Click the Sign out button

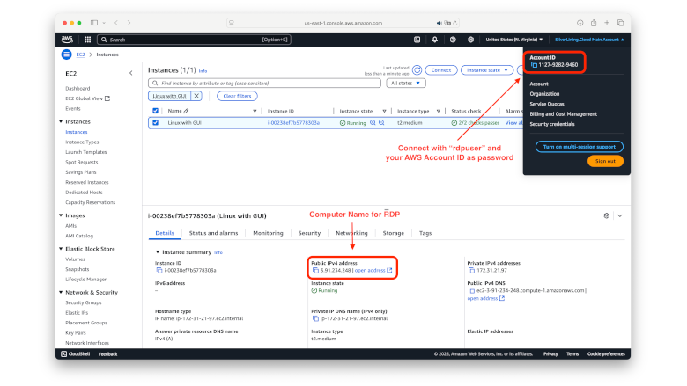click(605, 161)
